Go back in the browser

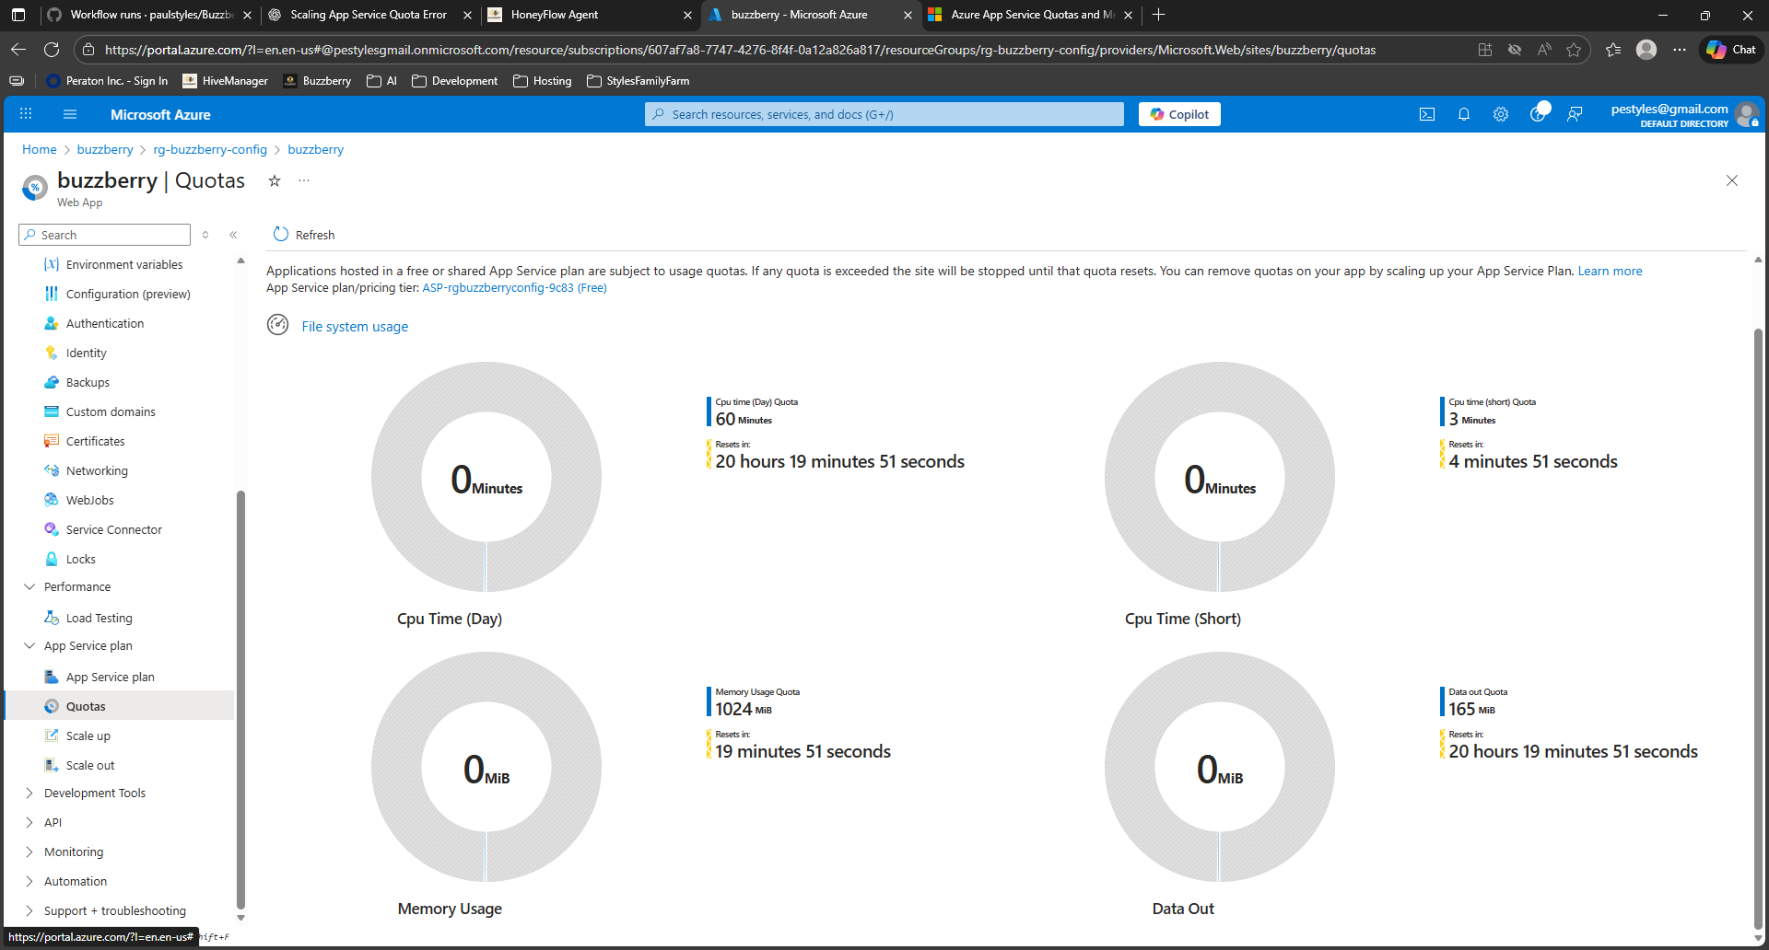pos(18,50)
